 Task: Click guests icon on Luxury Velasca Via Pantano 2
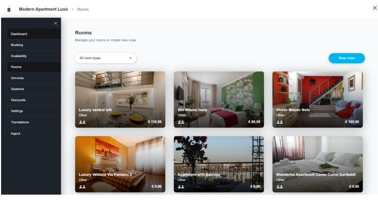(82, 187)
